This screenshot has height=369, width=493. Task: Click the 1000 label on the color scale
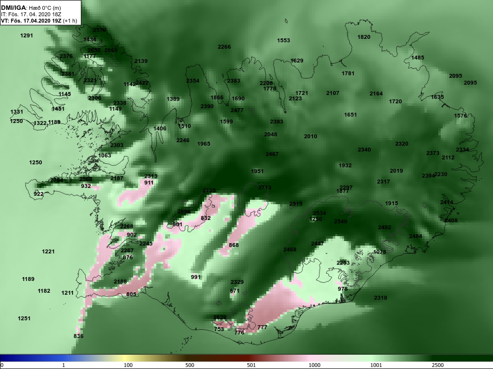(315, 365)
